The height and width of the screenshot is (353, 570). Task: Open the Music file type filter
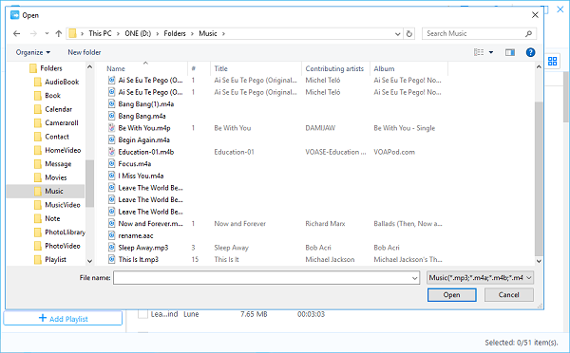click(x=480, y=278)
